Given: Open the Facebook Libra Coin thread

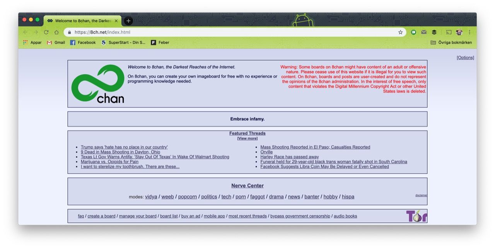Looking at the screenshot, I should coord(325,167).
